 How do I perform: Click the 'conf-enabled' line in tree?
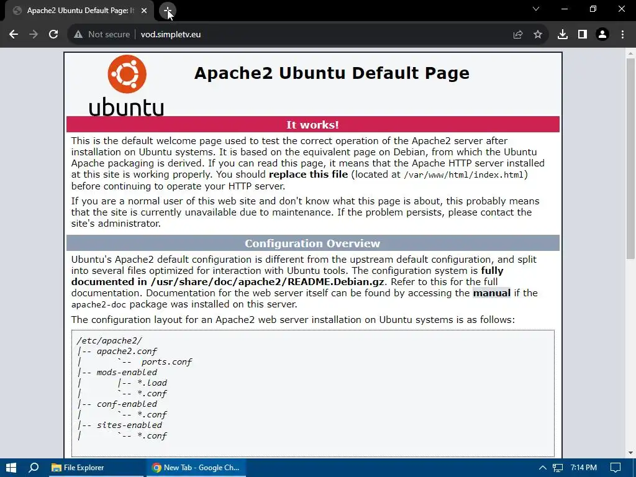(x=127, y=404)
